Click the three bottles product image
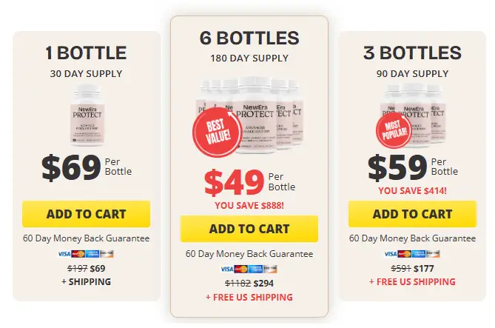This screenshot has height=328, width=495. tap(414, 111)
